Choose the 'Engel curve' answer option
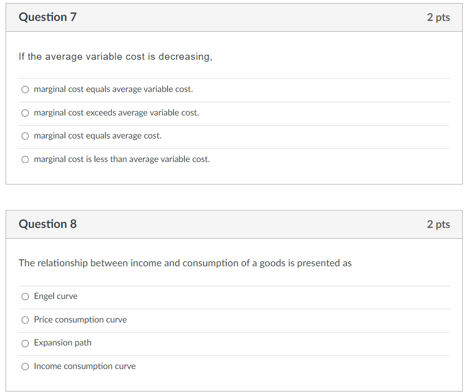The height and width of the screenshot is (392, 472). coord(25,296)
